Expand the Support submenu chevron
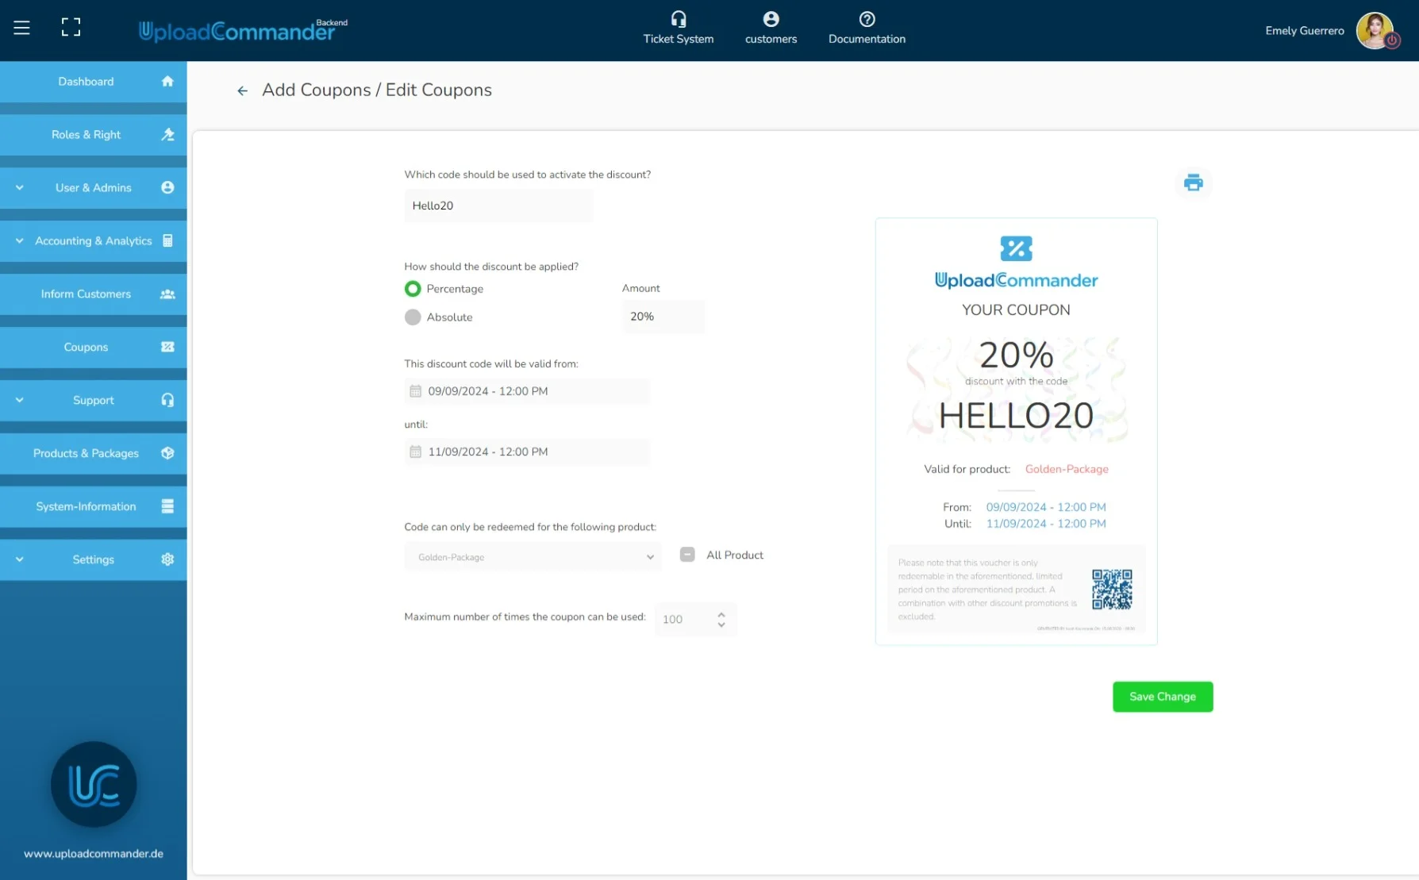Screen dimensions: 1419x880 coord(19,400)
